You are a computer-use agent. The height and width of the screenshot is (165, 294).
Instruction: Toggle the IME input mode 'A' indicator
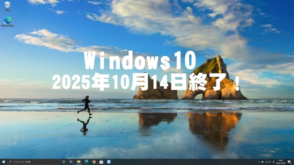click(x=274, y=162)
